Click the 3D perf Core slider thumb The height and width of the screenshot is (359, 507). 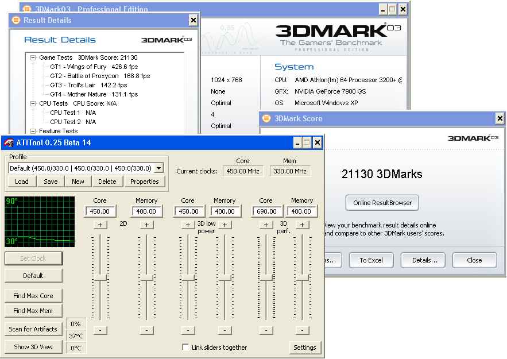[266, 277]
